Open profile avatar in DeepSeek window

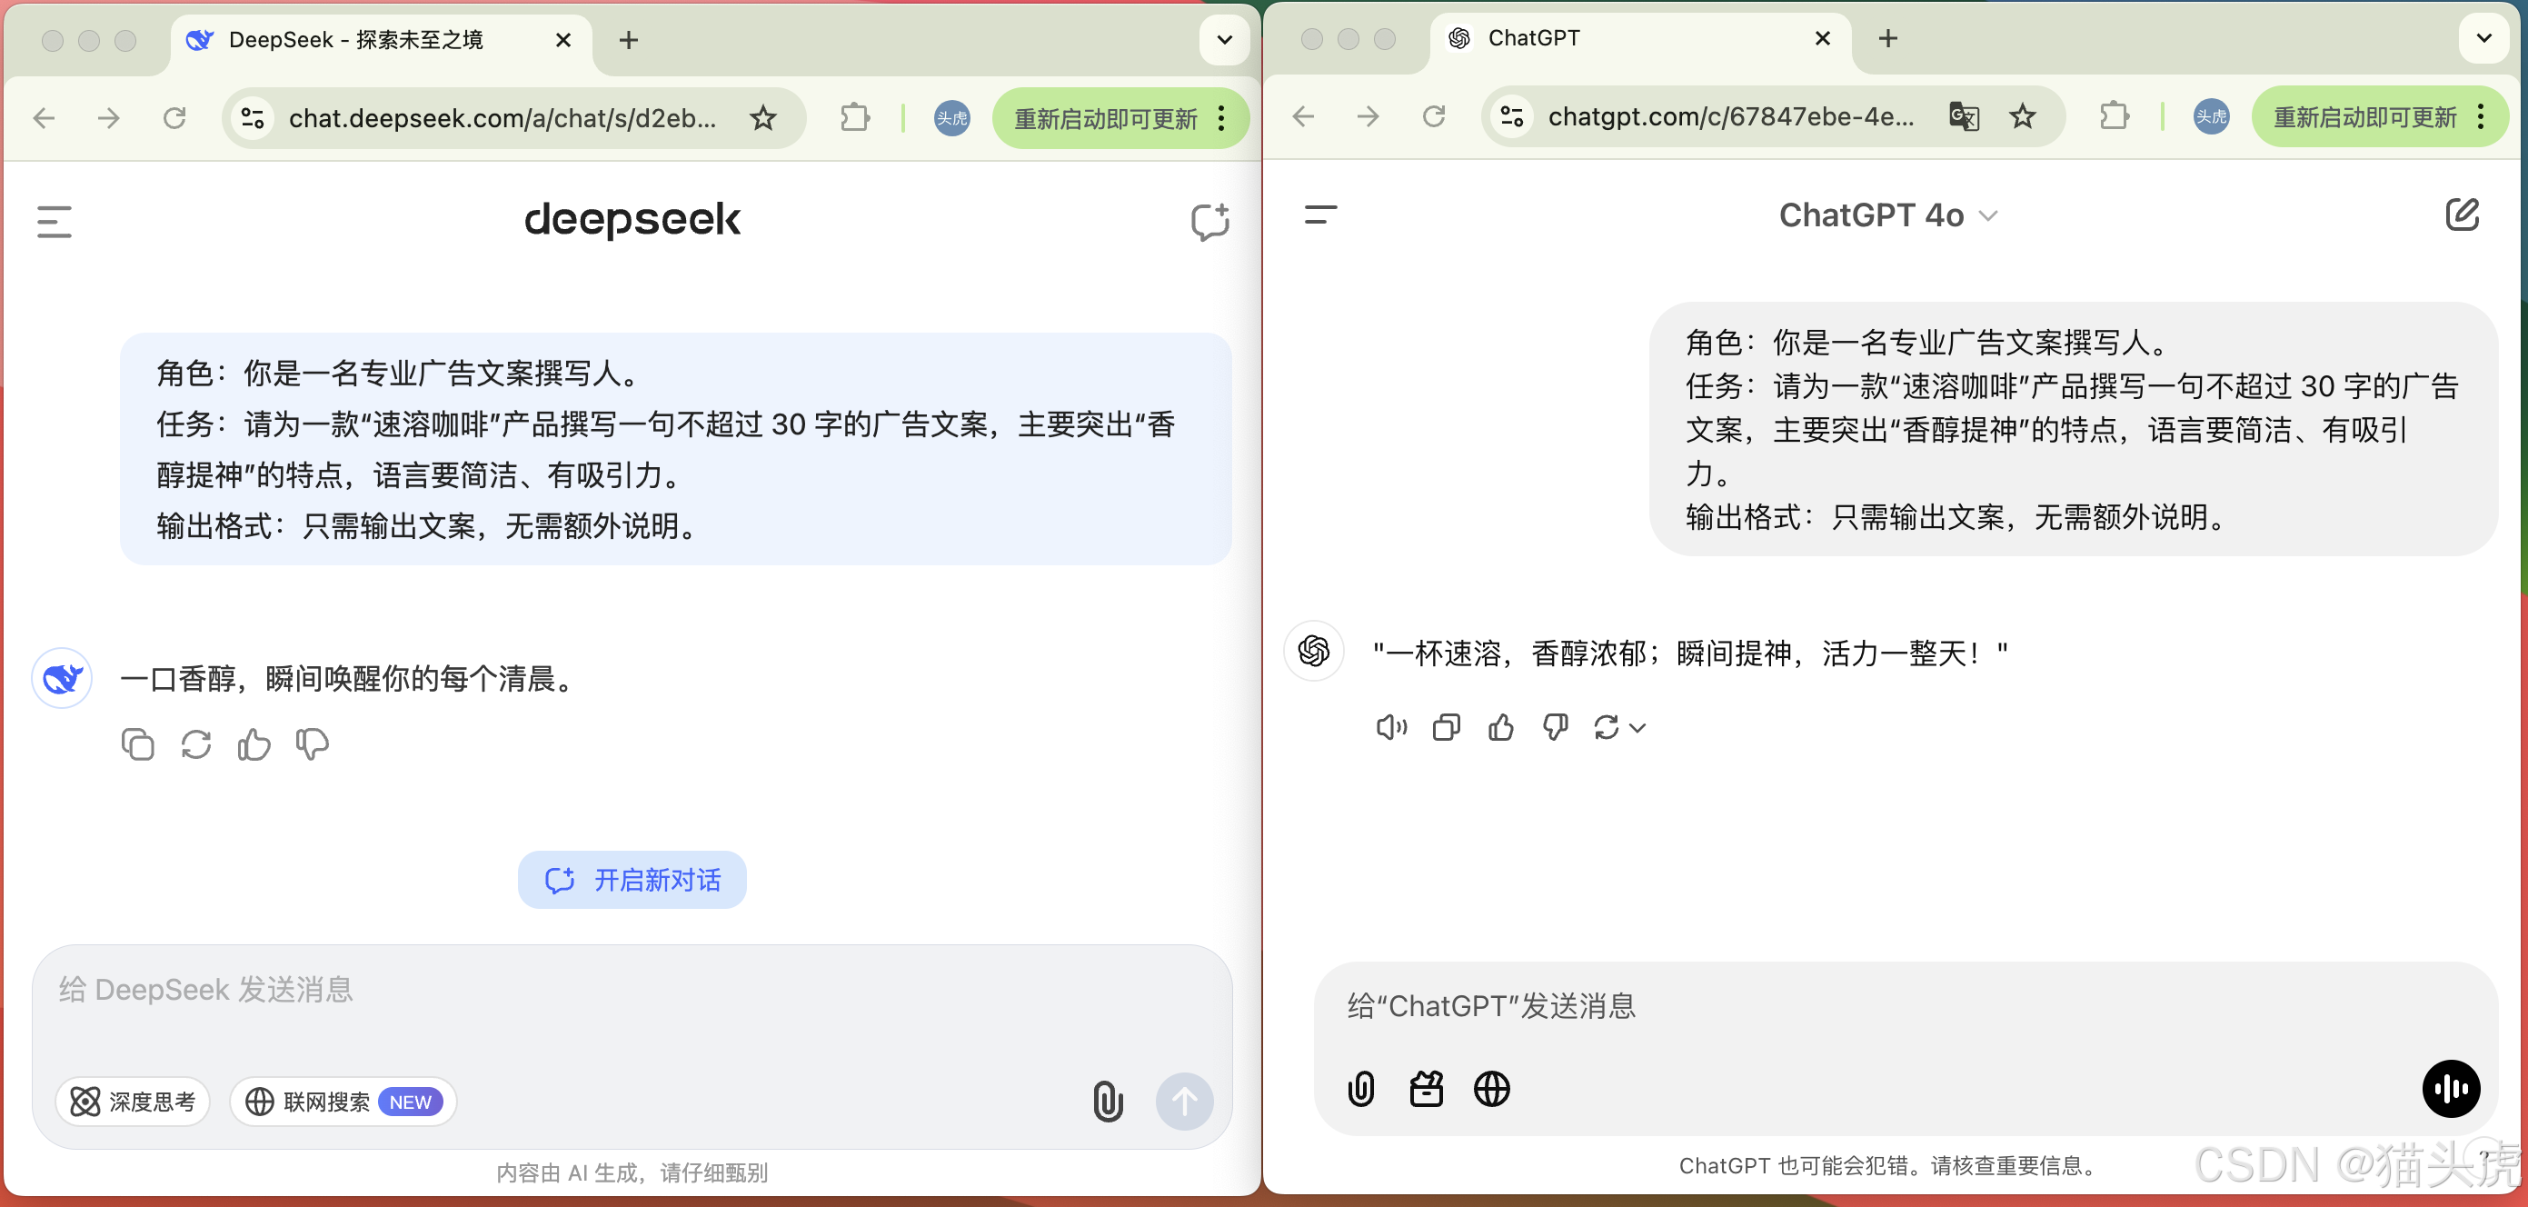(x=950, y=119)
